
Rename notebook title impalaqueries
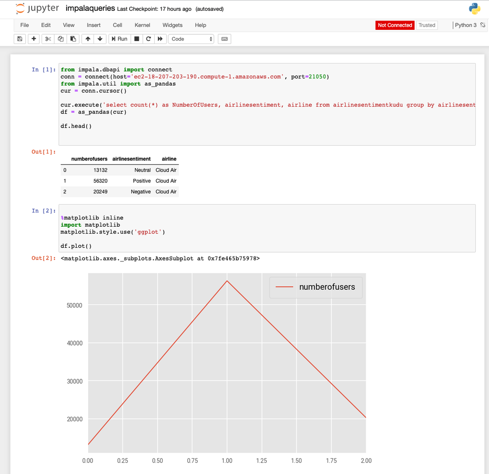(x=90, y=8)
